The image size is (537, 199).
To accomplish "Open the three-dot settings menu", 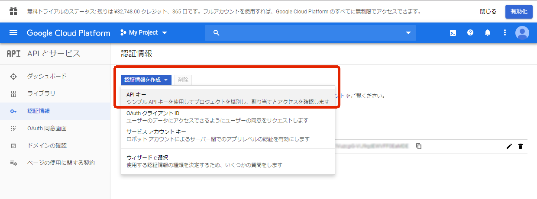I will [x=505, y=33].
